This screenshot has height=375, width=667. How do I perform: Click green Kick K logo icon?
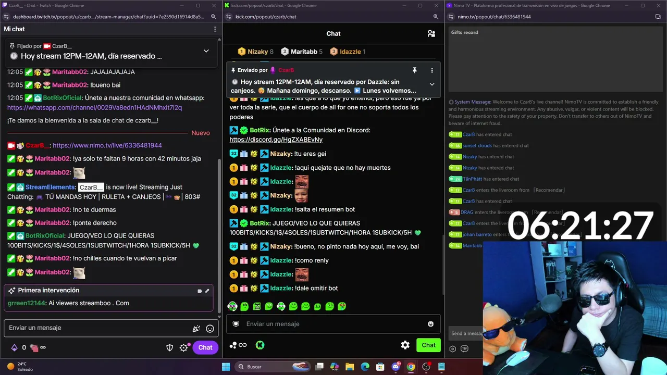(260, 345)
